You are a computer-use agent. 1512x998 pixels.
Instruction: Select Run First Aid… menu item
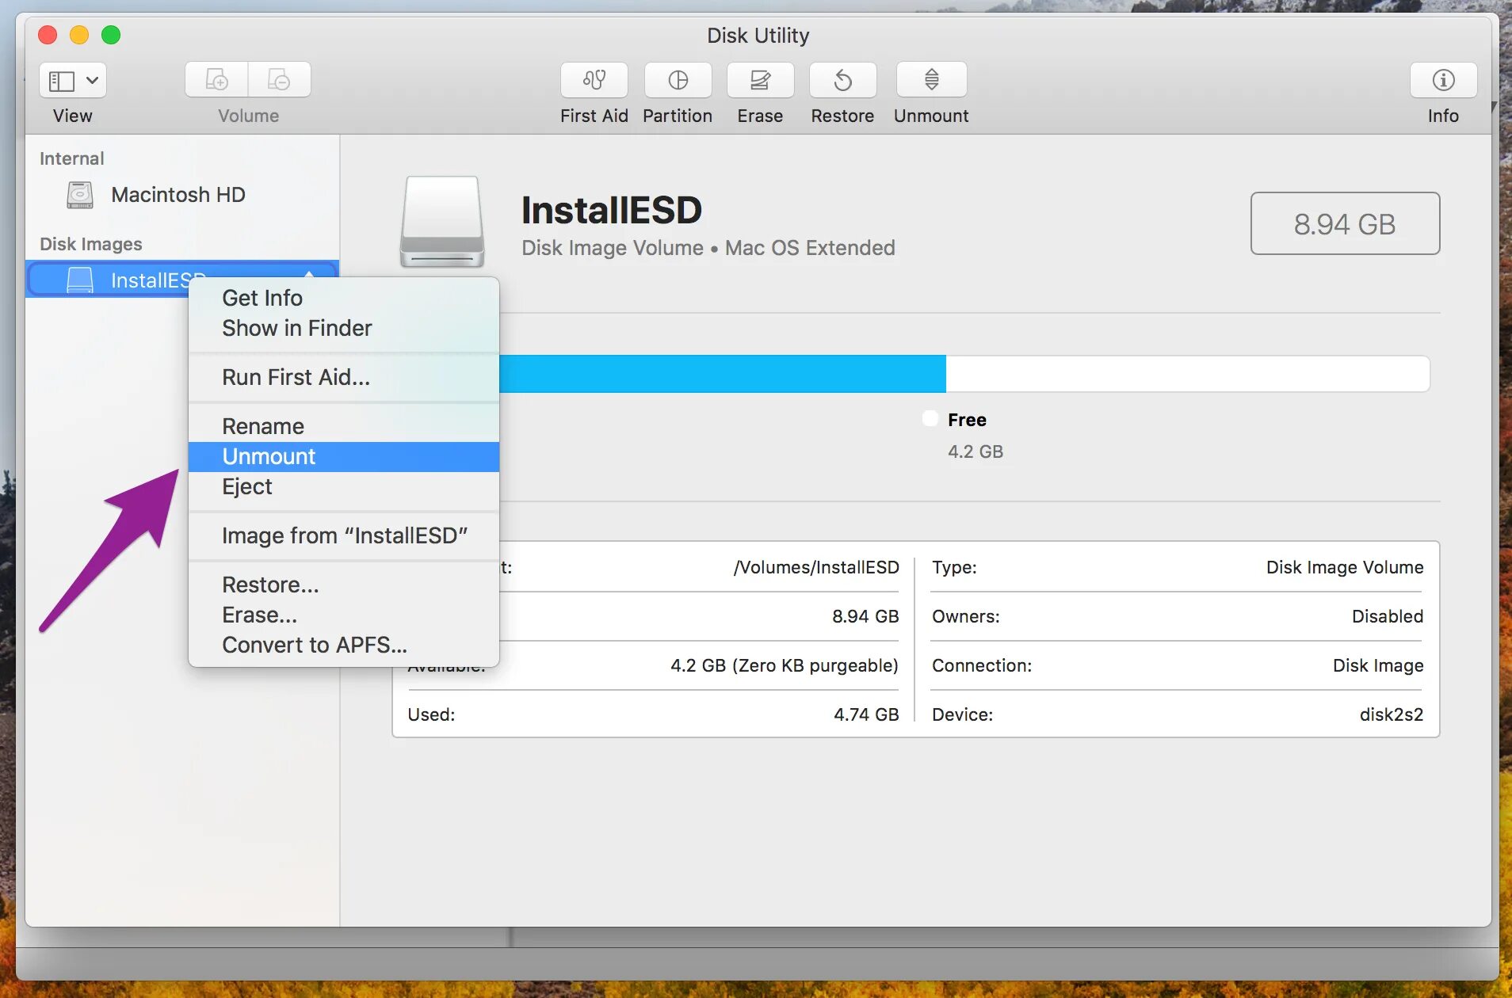[x=344, y=377]
